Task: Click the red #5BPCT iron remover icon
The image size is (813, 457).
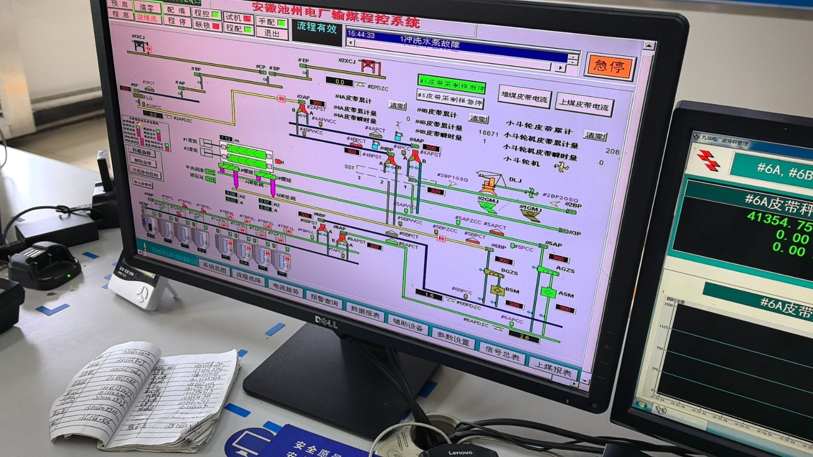Action: point(472,241)
